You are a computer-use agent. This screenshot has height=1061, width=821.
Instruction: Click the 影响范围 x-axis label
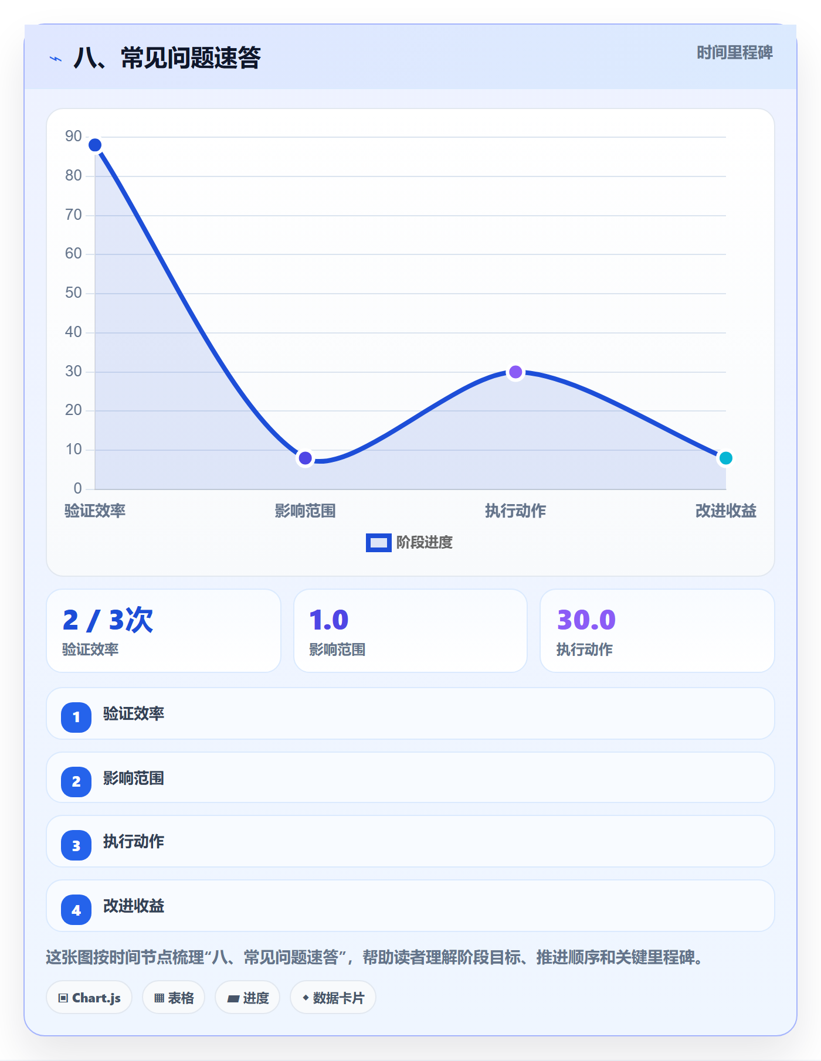[x=305, y=511]
